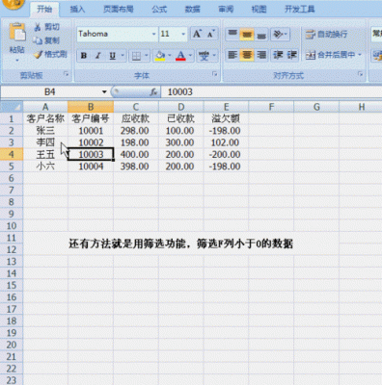Switch to the 审阅 (Review) tab
The height and width of the screenshot is (385, 382).
(x=226, y=9)
